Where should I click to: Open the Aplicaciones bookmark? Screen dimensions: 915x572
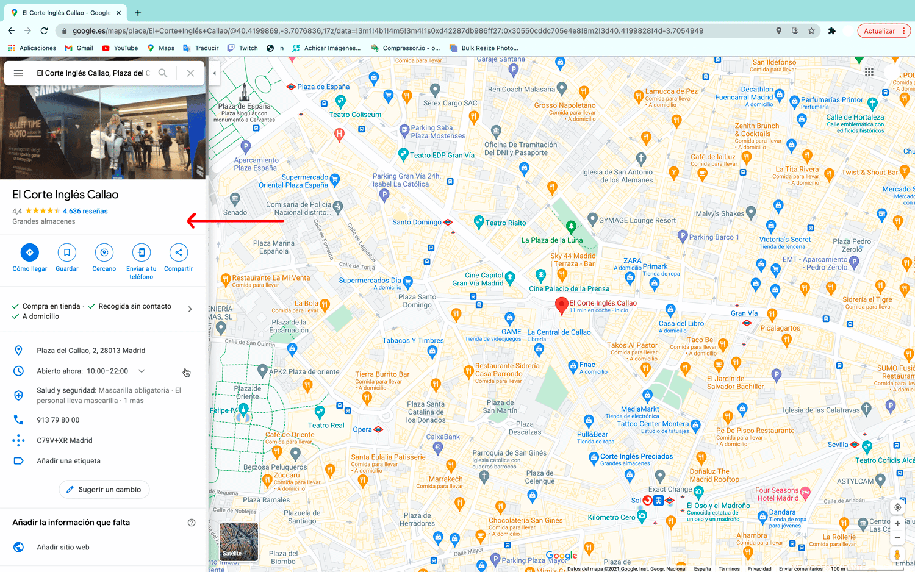pos(32,48)
